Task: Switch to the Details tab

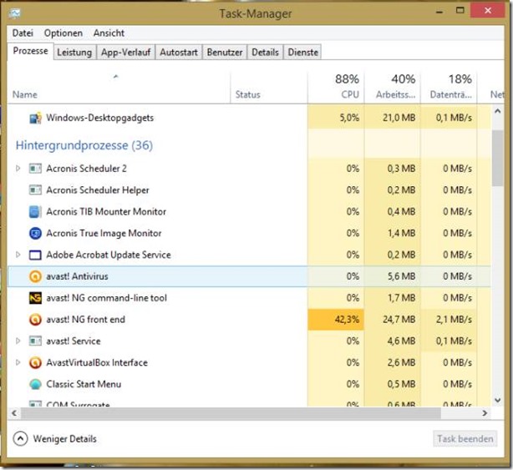Action: [x=265, y=53]
